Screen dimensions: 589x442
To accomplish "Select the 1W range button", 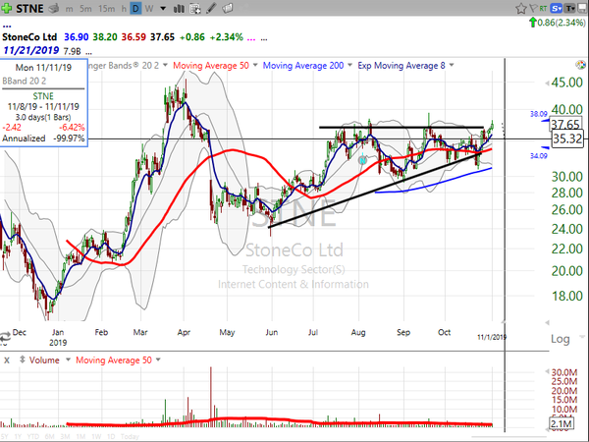I will click(x=96, y=437).
